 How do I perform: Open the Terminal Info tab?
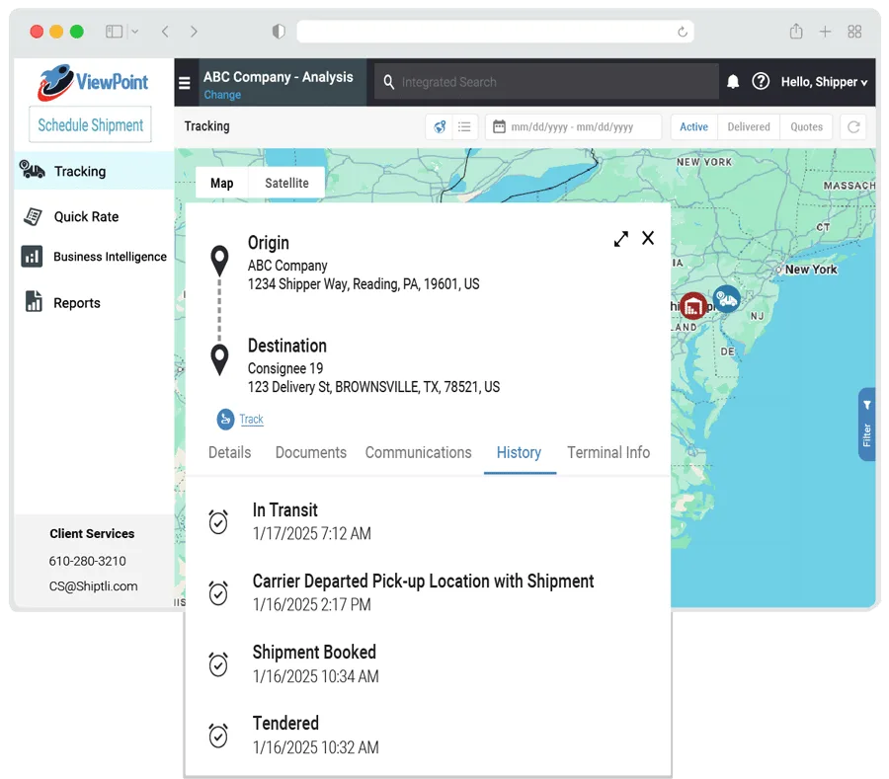click(608, 452)
